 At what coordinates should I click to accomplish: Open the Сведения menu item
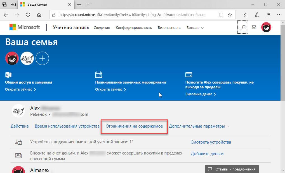[x=102, y=28]
